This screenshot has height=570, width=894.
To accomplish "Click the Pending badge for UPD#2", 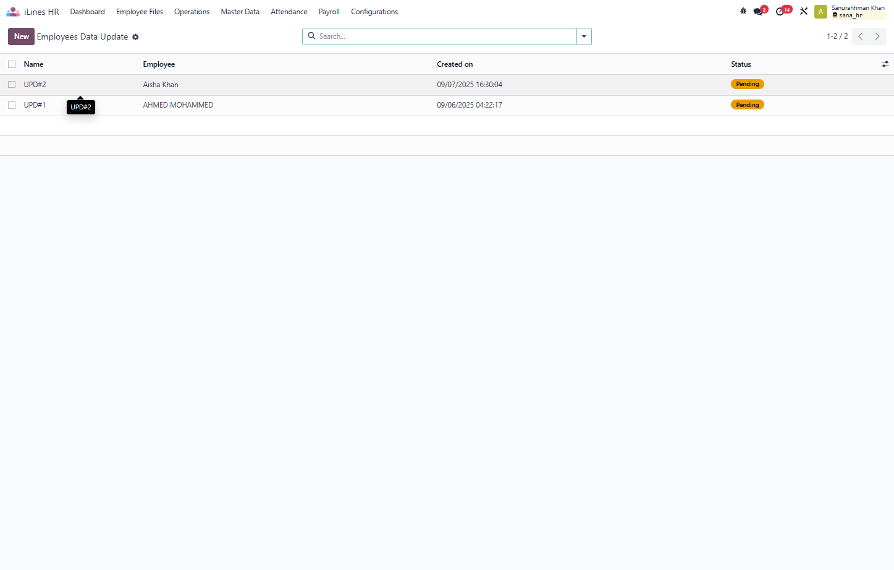I will click(748, 84).
